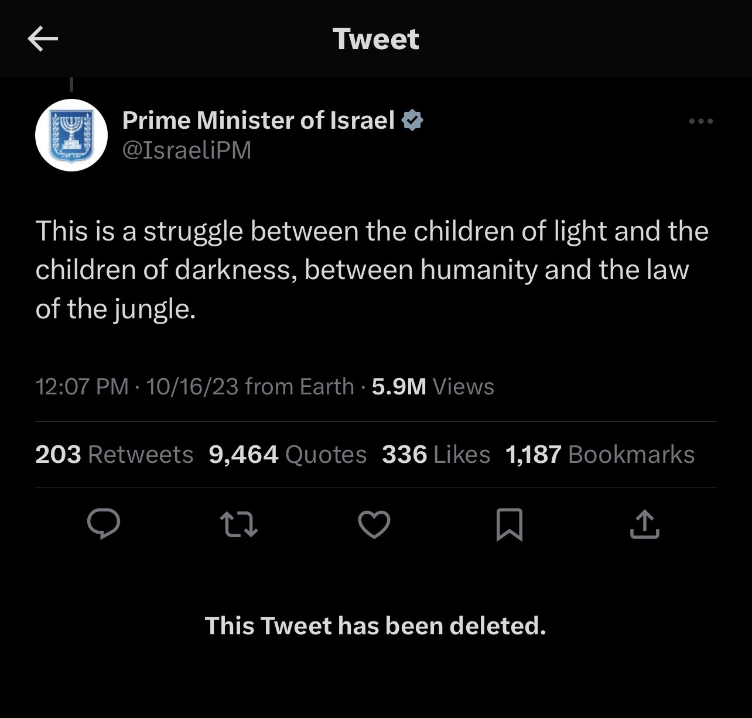Screen dimensions: 752x718
Task: Tap the @IsraeliPM handle
Action: click(186, 150)
